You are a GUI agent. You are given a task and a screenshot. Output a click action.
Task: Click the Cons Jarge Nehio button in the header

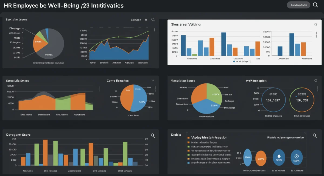point(298,5)
